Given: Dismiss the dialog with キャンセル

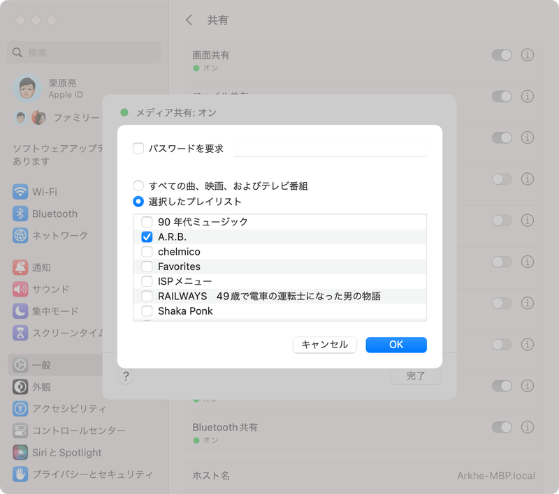Looking at the screenshot, I should [324, 345].
